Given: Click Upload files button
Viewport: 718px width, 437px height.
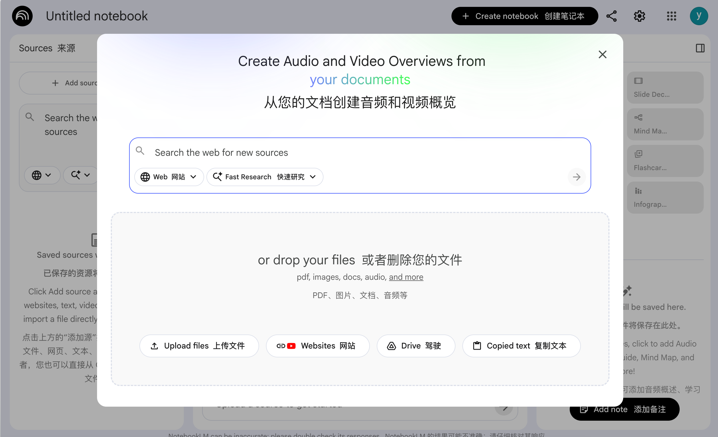Looking at the screenshot, I should 199,346.
